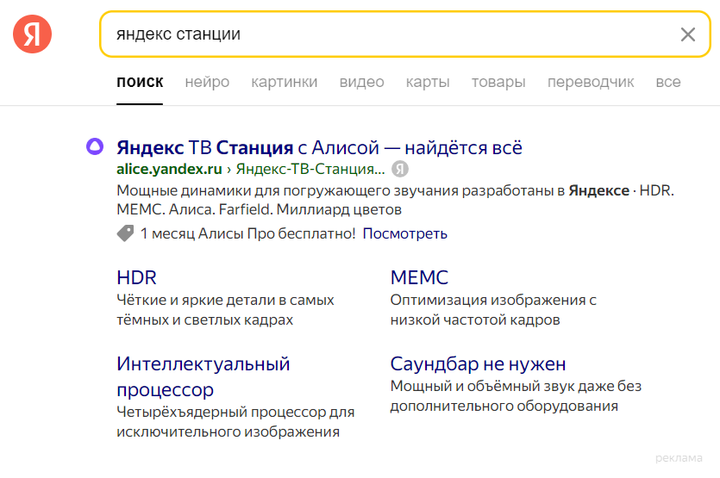
Task: Clear the search field with X
Action: [x=687, y=34]
